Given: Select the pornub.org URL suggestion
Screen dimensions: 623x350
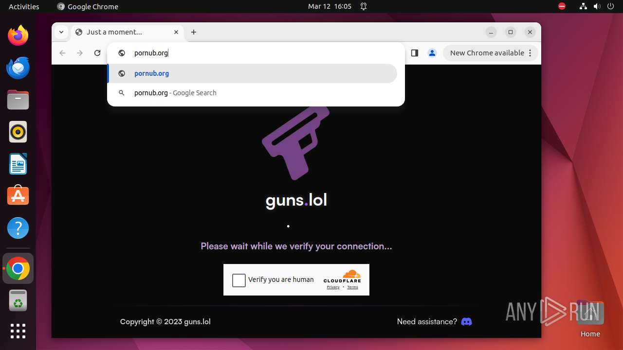Looking at the screenshot, I should [252, 73].
